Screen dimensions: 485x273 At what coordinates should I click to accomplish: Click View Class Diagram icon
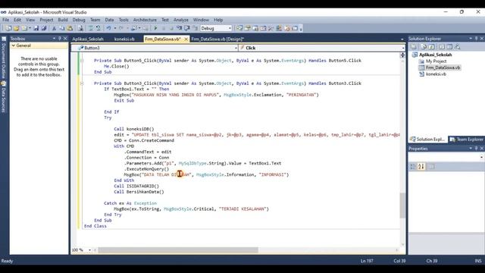point(458,47)
